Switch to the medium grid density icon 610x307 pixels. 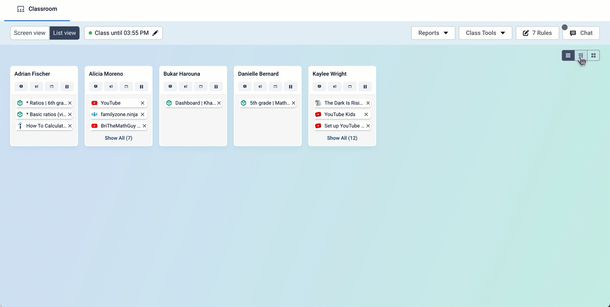[581, 55]
